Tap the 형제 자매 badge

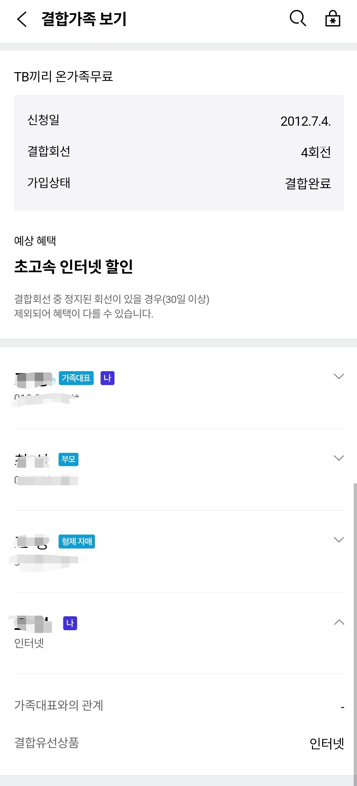click(77, 542)
